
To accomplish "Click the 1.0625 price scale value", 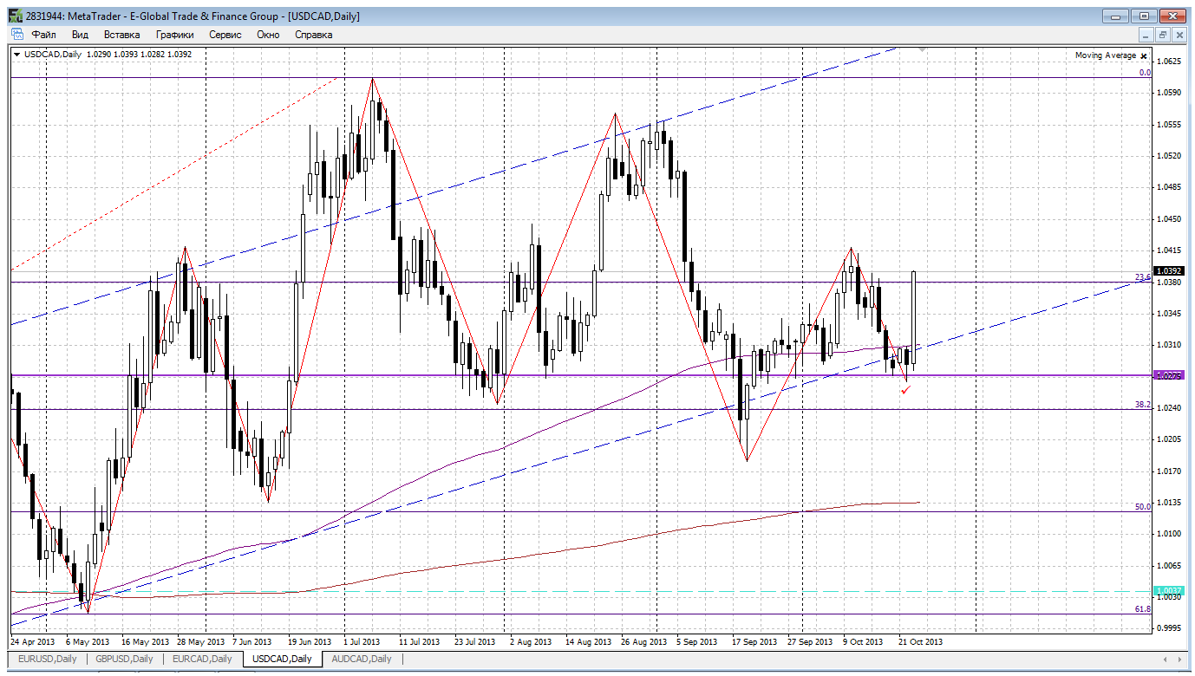I will [x=1171, y=62].
